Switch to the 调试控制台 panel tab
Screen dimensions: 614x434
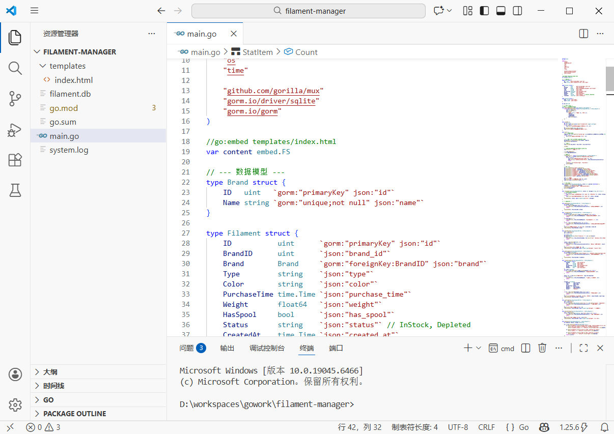(x=267, y=348)
